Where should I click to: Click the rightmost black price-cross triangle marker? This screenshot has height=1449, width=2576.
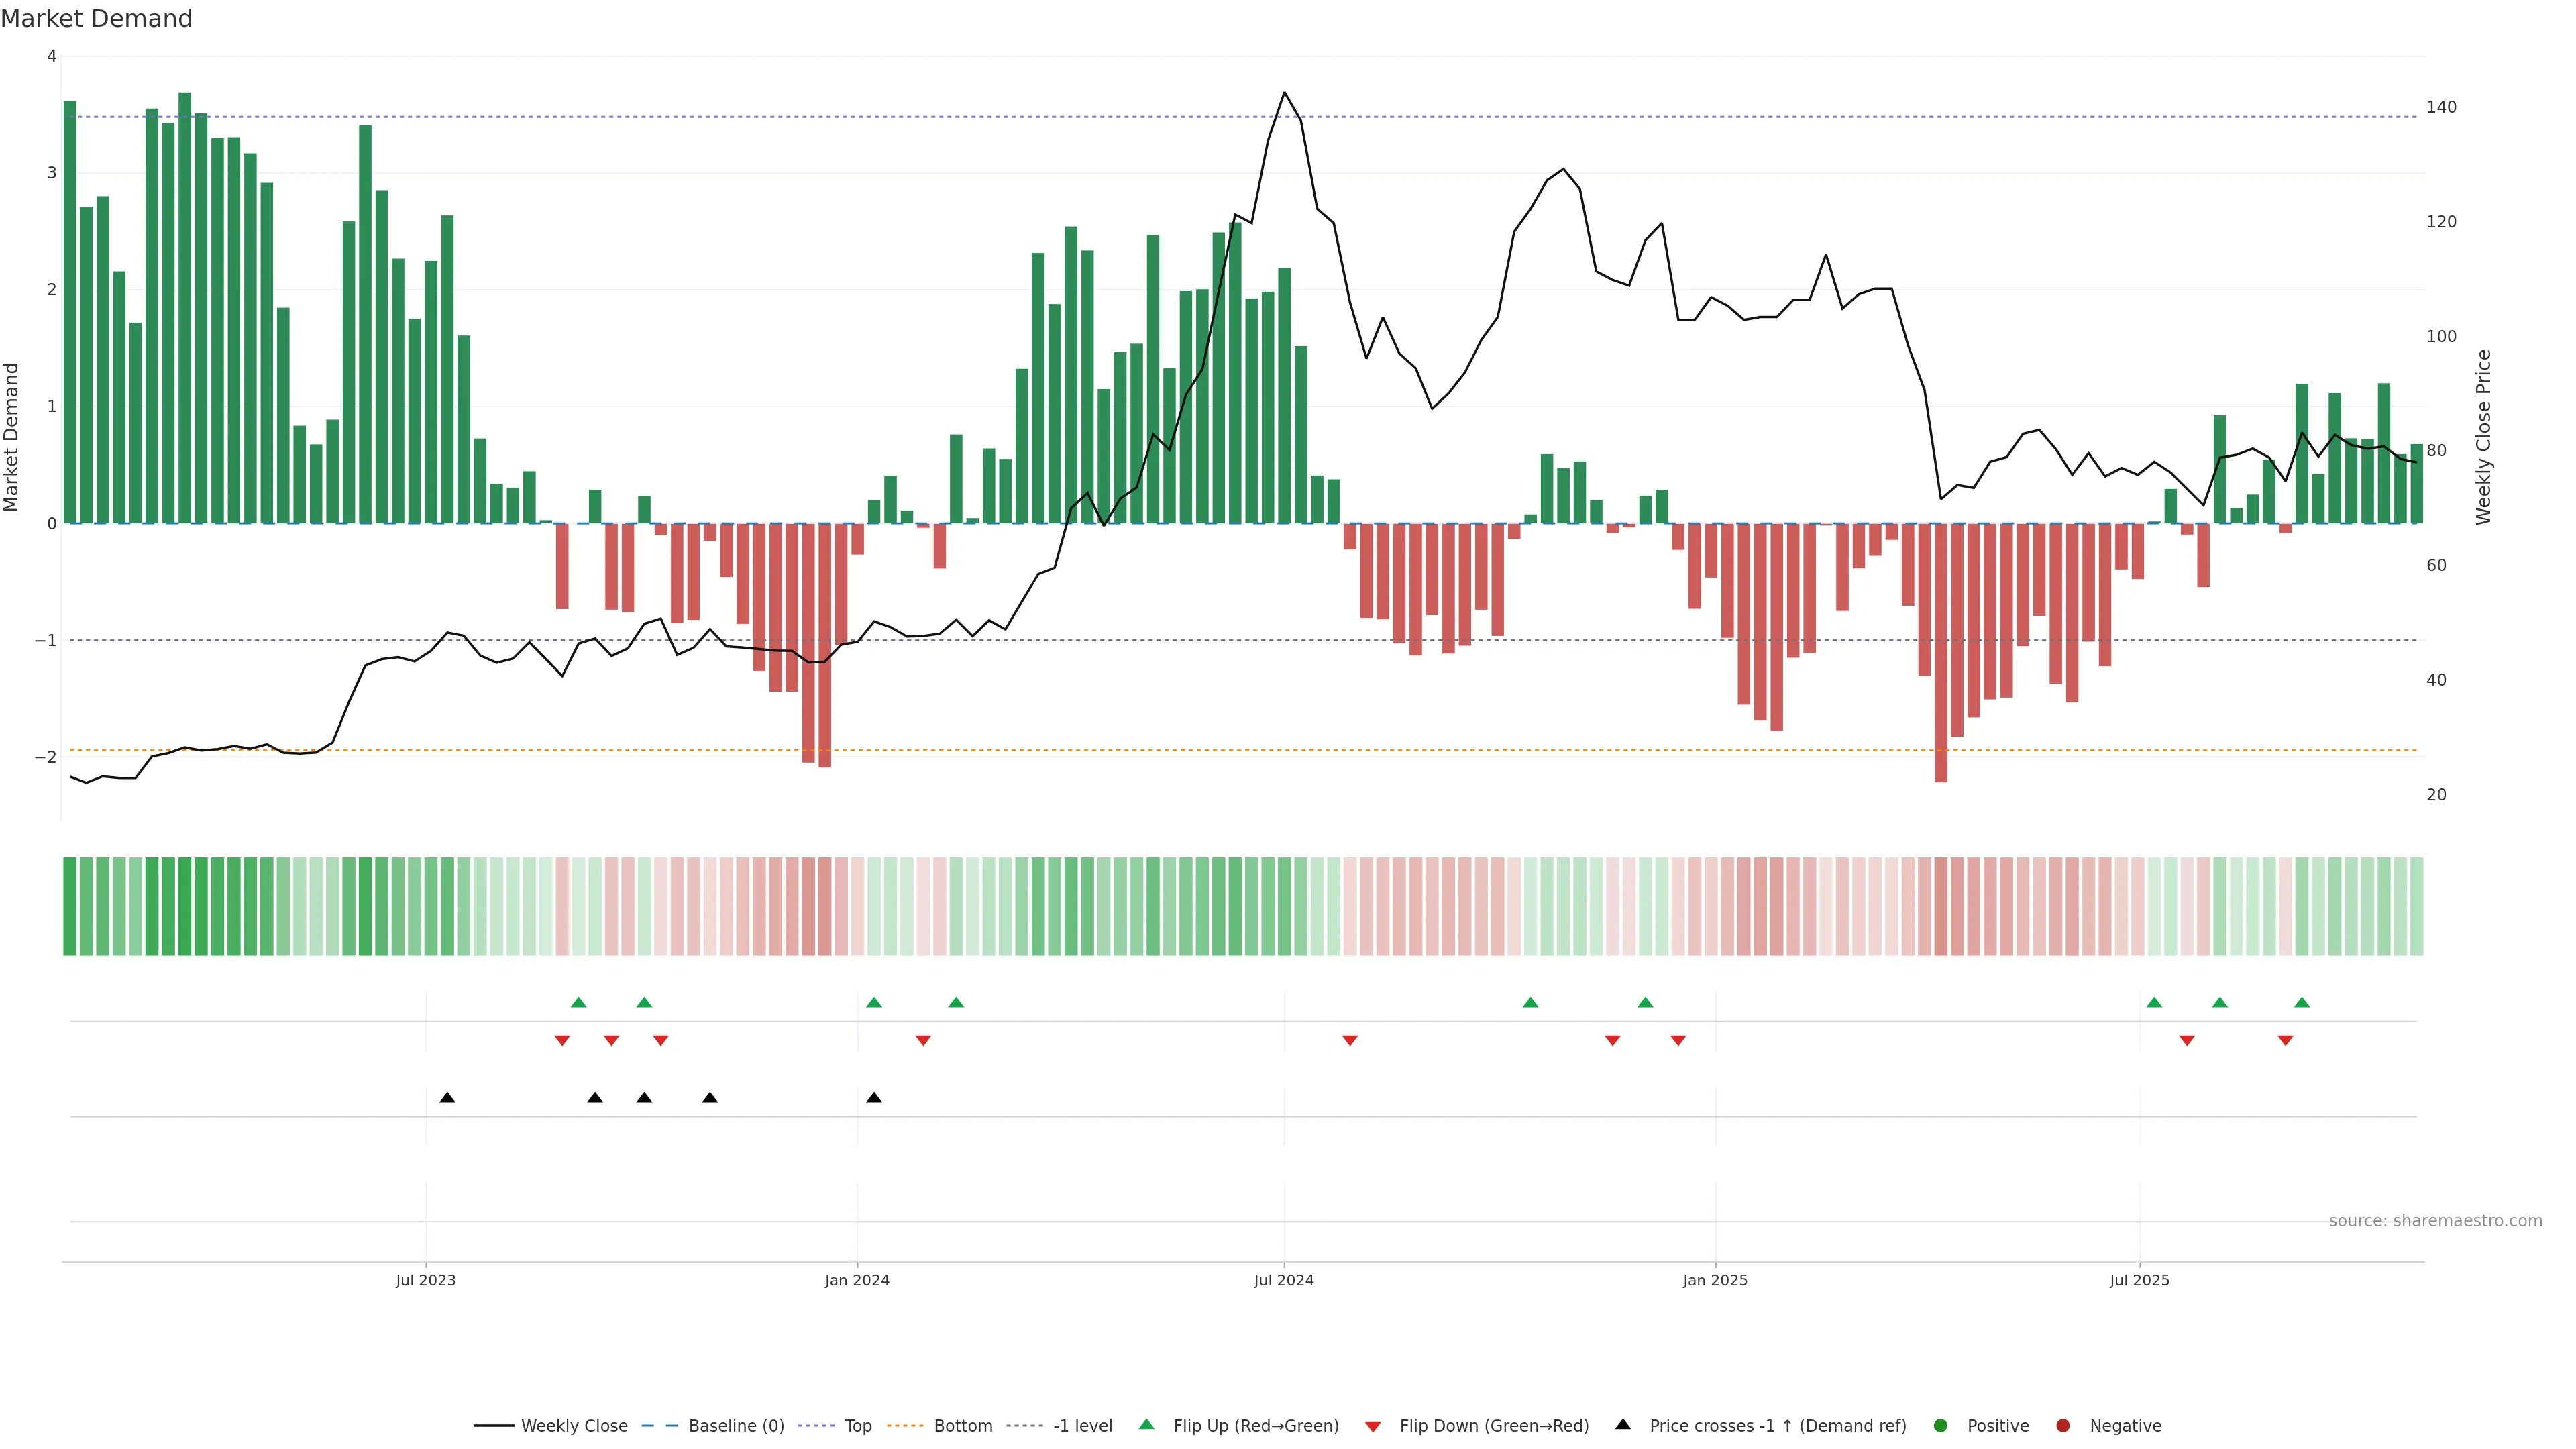click(x=874, y=1098)
